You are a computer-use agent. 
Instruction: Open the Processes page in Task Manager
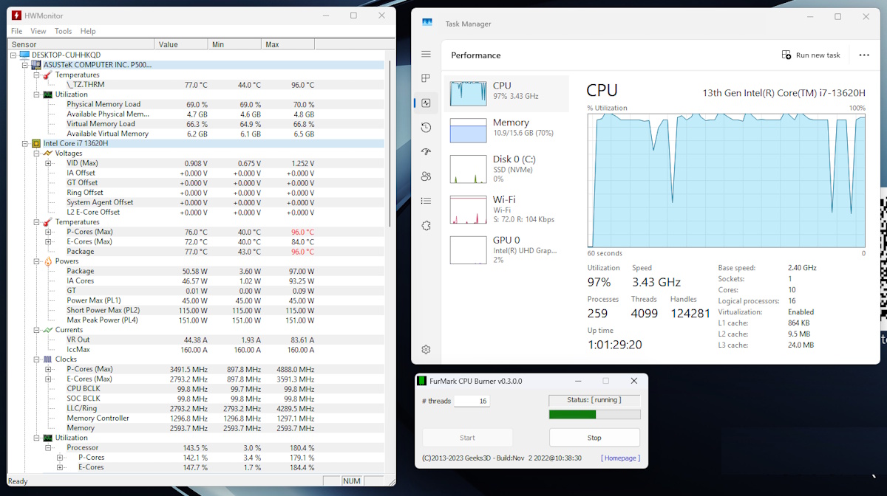(x=426, y=78)
